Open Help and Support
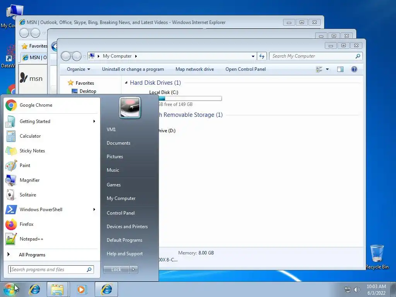Image resolution: width=396 pixels, height=297 pixels. (125, 254)
